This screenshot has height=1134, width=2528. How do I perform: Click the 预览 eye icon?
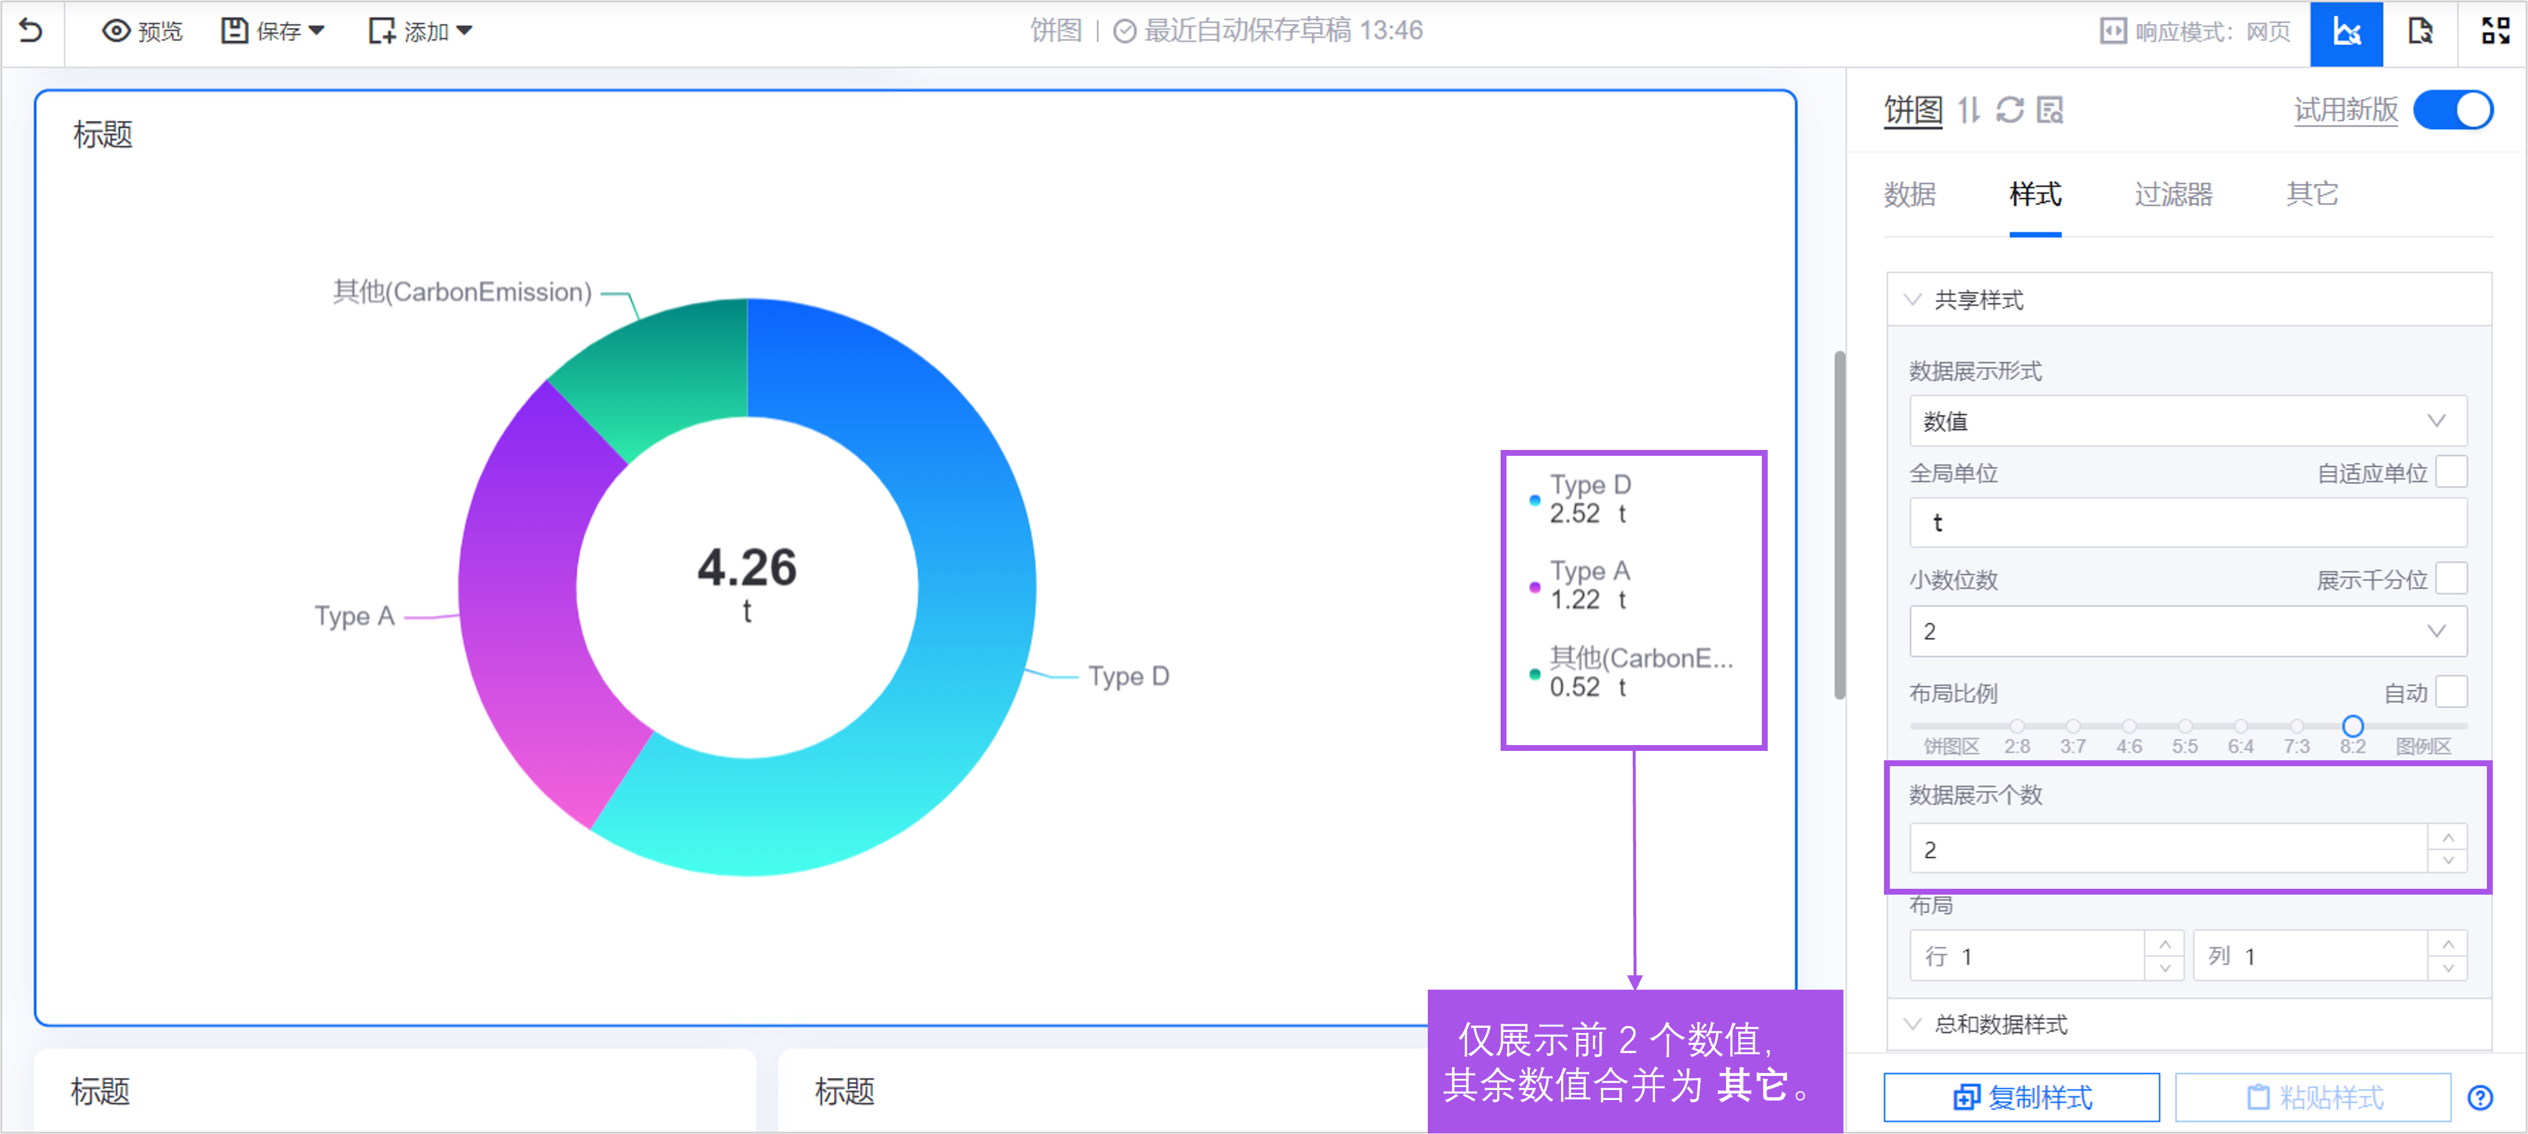tap(116, 32)
